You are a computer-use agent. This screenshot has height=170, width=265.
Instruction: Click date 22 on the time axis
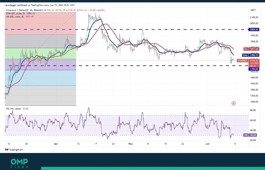coord(182,144)
